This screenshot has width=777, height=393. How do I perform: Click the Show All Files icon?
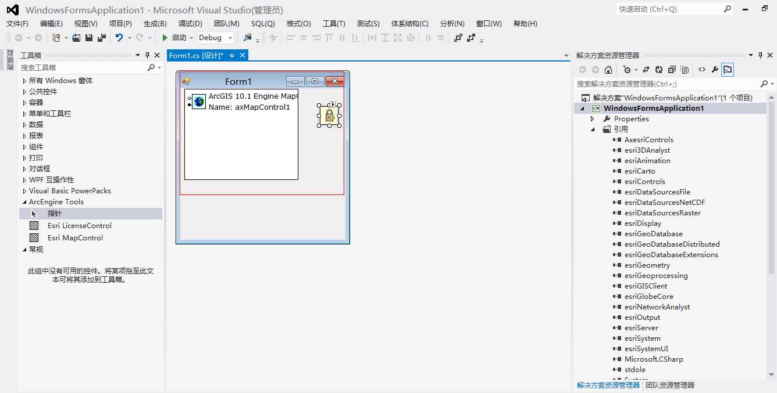point(685,70)
